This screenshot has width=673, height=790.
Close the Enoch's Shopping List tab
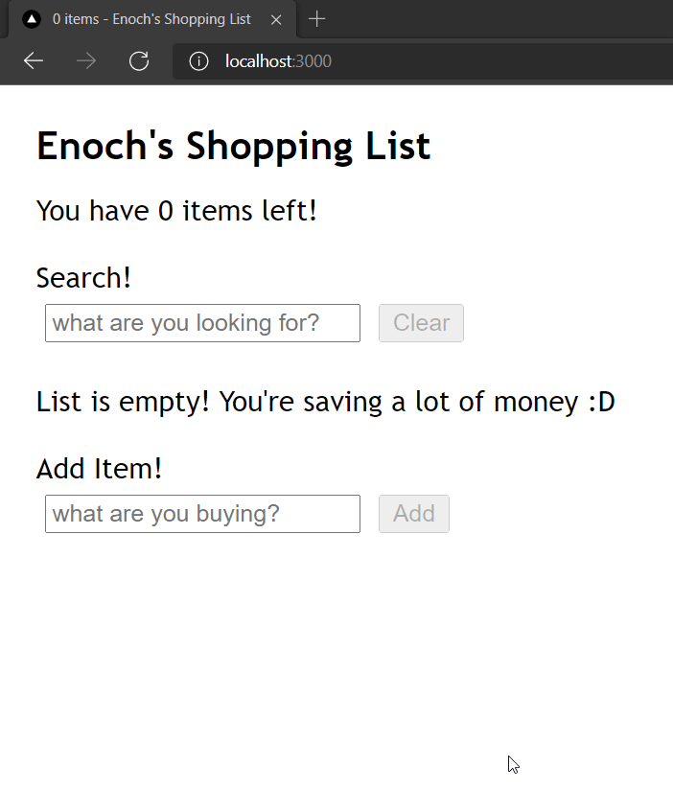[276, 19]
